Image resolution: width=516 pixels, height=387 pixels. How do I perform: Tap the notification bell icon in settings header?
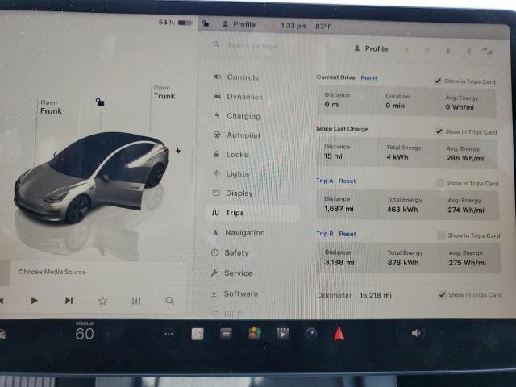click(x=448, y=51)
